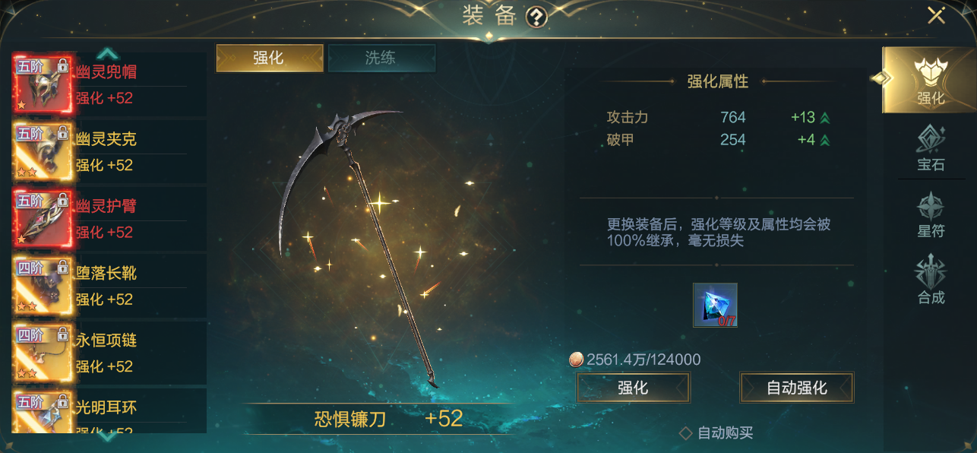Open the 星符 star rune sidebar icon
Viewport: 977px width, 453px height.
click(931, 214)
